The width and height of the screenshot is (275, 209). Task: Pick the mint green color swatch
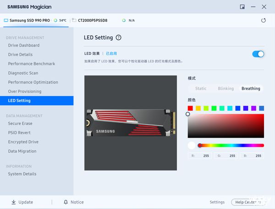pyautogui.click(x=222, y=108)
